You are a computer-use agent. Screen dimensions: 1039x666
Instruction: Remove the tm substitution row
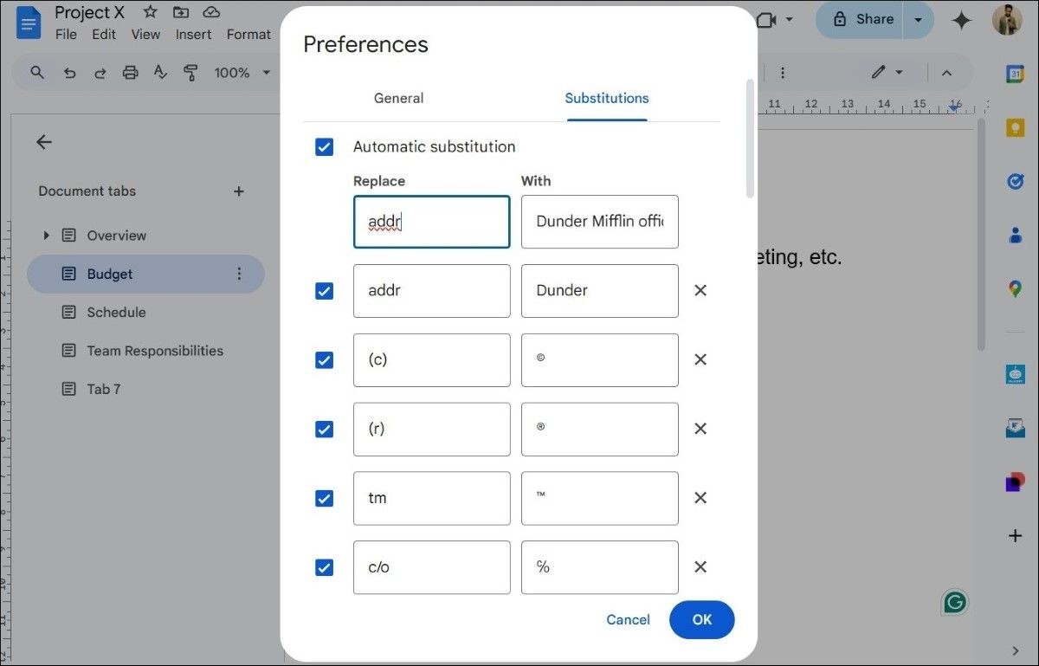coord(700,498)
